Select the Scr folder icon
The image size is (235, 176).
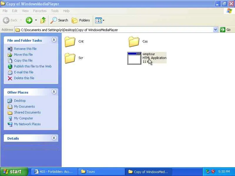70,58
